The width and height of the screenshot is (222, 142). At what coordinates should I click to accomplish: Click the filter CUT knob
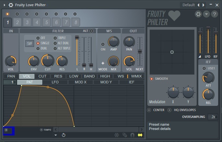point(48,61)
